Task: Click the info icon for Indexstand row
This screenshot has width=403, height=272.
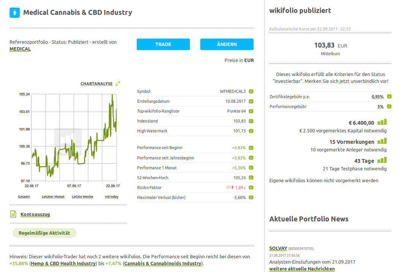Action: coord(251,121)
